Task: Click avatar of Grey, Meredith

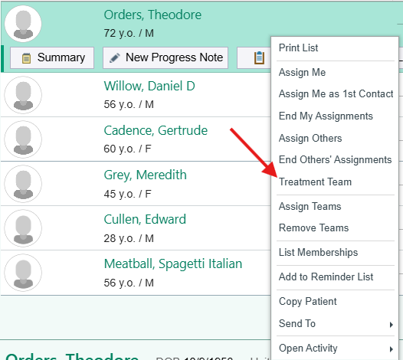Action: 23,184
